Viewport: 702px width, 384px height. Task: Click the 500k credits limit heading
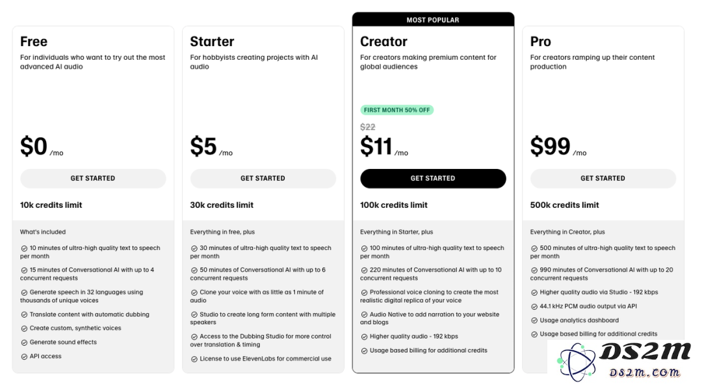click(x=564, y=205)
